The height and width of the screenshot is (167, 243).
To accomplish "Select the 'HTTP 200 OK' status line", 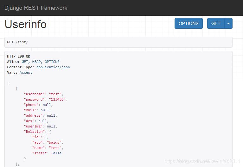I will tap(19, 56).
